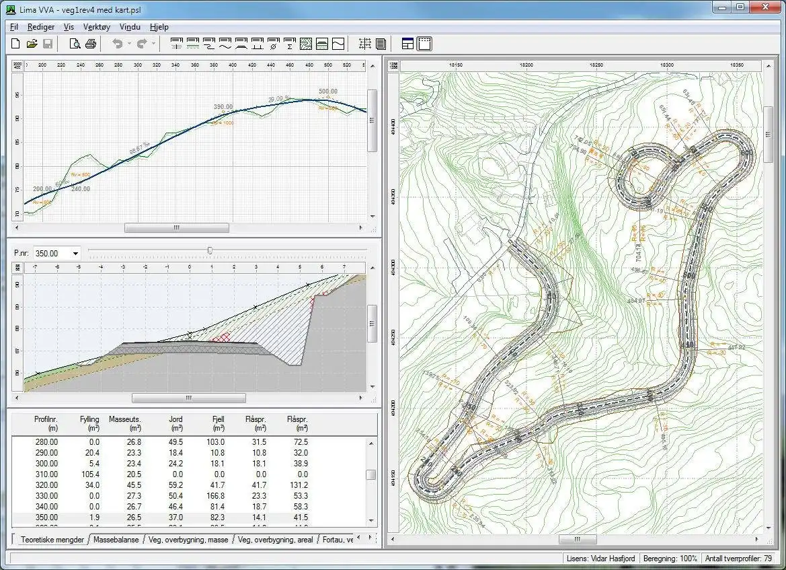Select the cross-section view icon
The image size is (786, 570).
pyautogui.click(x=321, y=43)
